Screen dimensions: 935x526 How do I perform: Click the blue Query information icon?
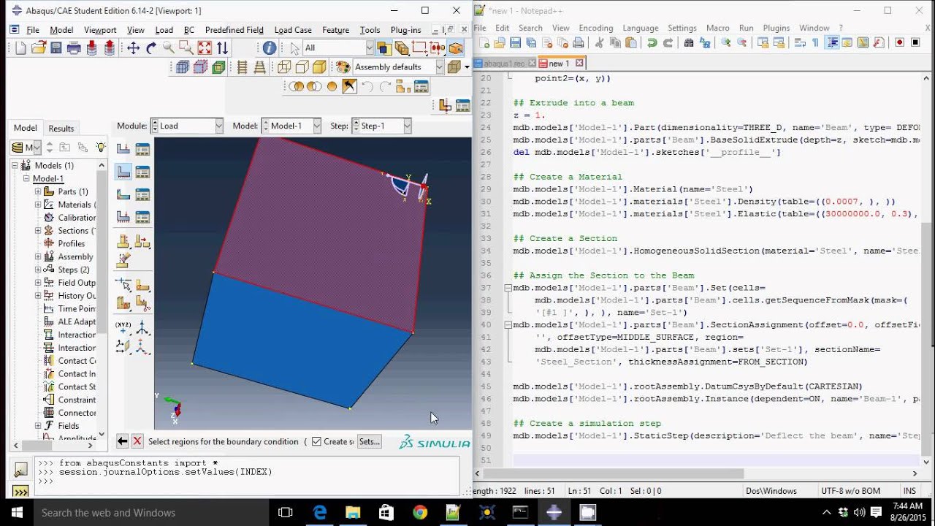[x=270, y=48]
